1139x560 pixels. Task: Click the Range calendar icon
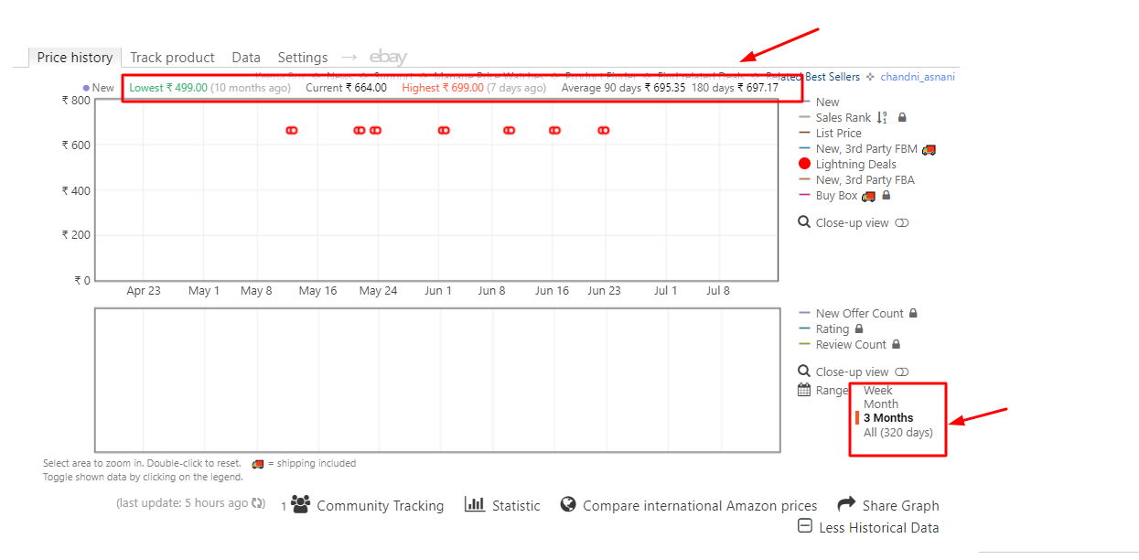pos(804,390)
